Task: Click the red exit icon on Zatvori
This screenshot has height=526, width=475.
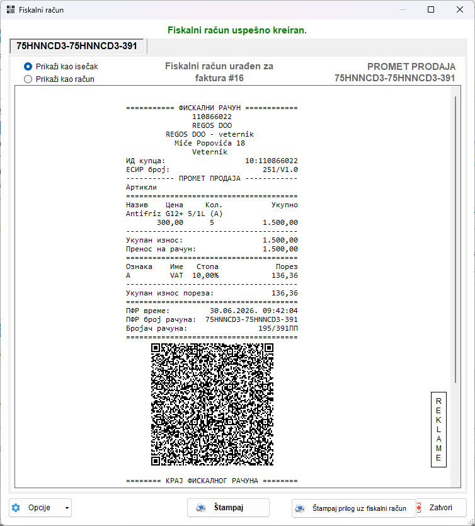Action: [420, 508]
